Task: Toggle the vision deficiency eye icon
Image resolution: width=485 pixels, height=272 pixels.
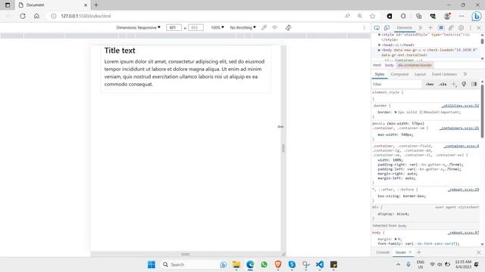Action: (274, 27)
